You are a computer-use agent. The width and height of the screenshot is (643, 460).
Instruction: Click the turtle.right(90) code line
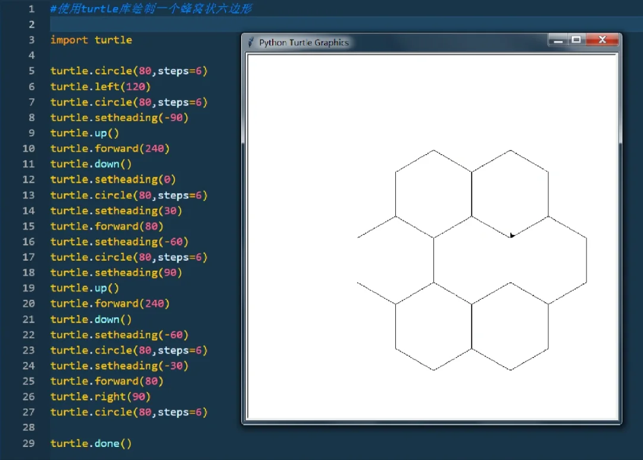pos(100,397)
